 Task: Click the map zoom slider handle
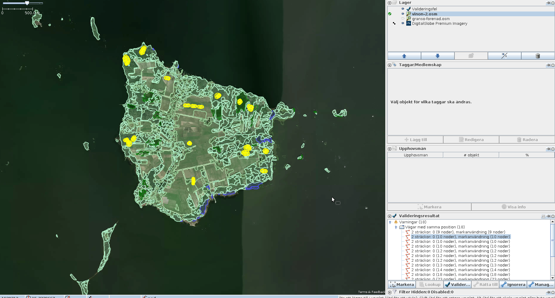27,3
